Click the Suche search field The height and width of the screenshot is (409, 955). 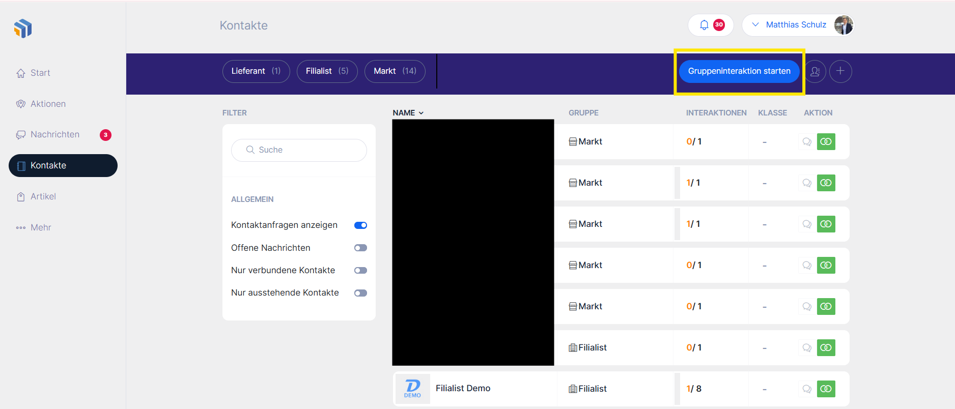299,150
